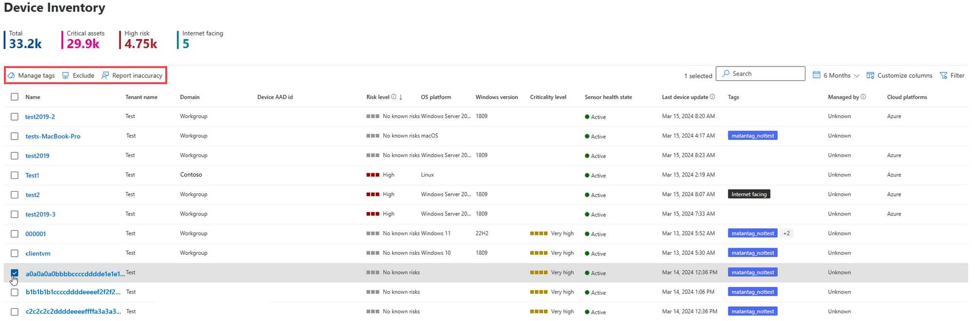Image resolution: width=975 pixels, height=321 pixels.
Task: Open the tests-MacBook-Pro device link
Action: [53, 136]
